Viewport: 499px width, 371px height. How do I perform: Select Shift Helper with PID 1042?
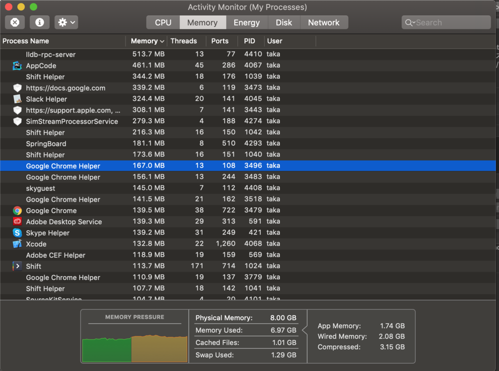tap(248, 132)
